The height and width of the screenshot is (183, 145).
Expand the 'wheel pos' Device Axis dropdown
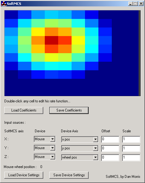(95, 157)
